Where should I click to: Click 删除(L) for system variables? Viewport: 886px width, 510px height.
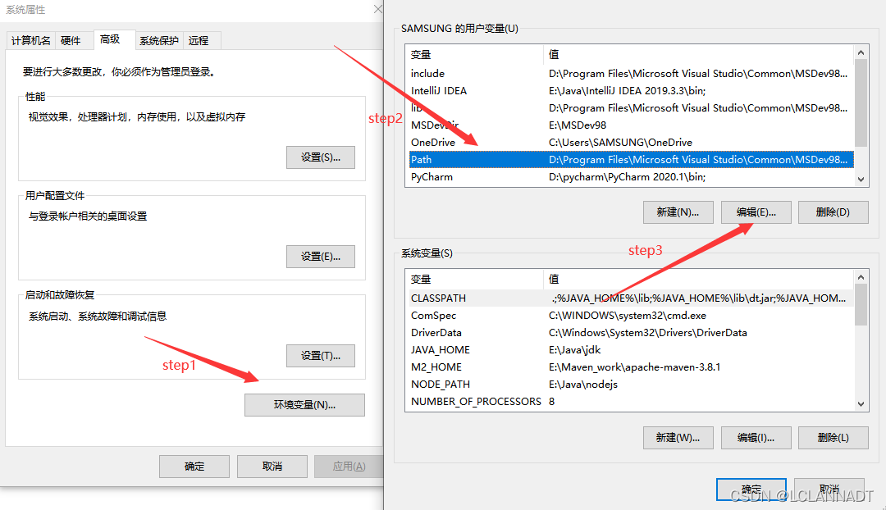[833, 438]
